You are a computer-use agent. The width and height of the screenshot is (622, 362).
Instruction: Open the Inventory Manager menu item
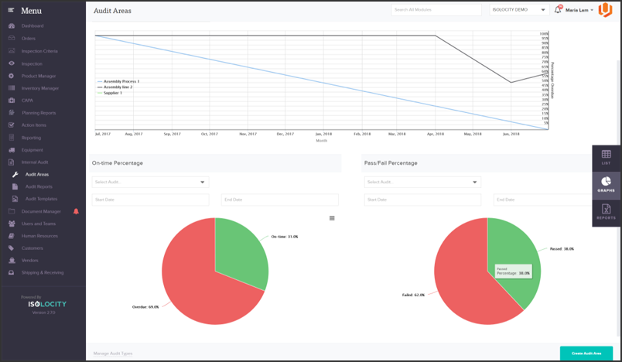(x=40, y=88)
